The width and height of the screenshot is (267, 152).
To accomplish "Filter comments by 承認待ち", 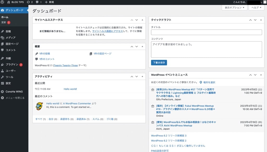I will [x=65, y=119].
